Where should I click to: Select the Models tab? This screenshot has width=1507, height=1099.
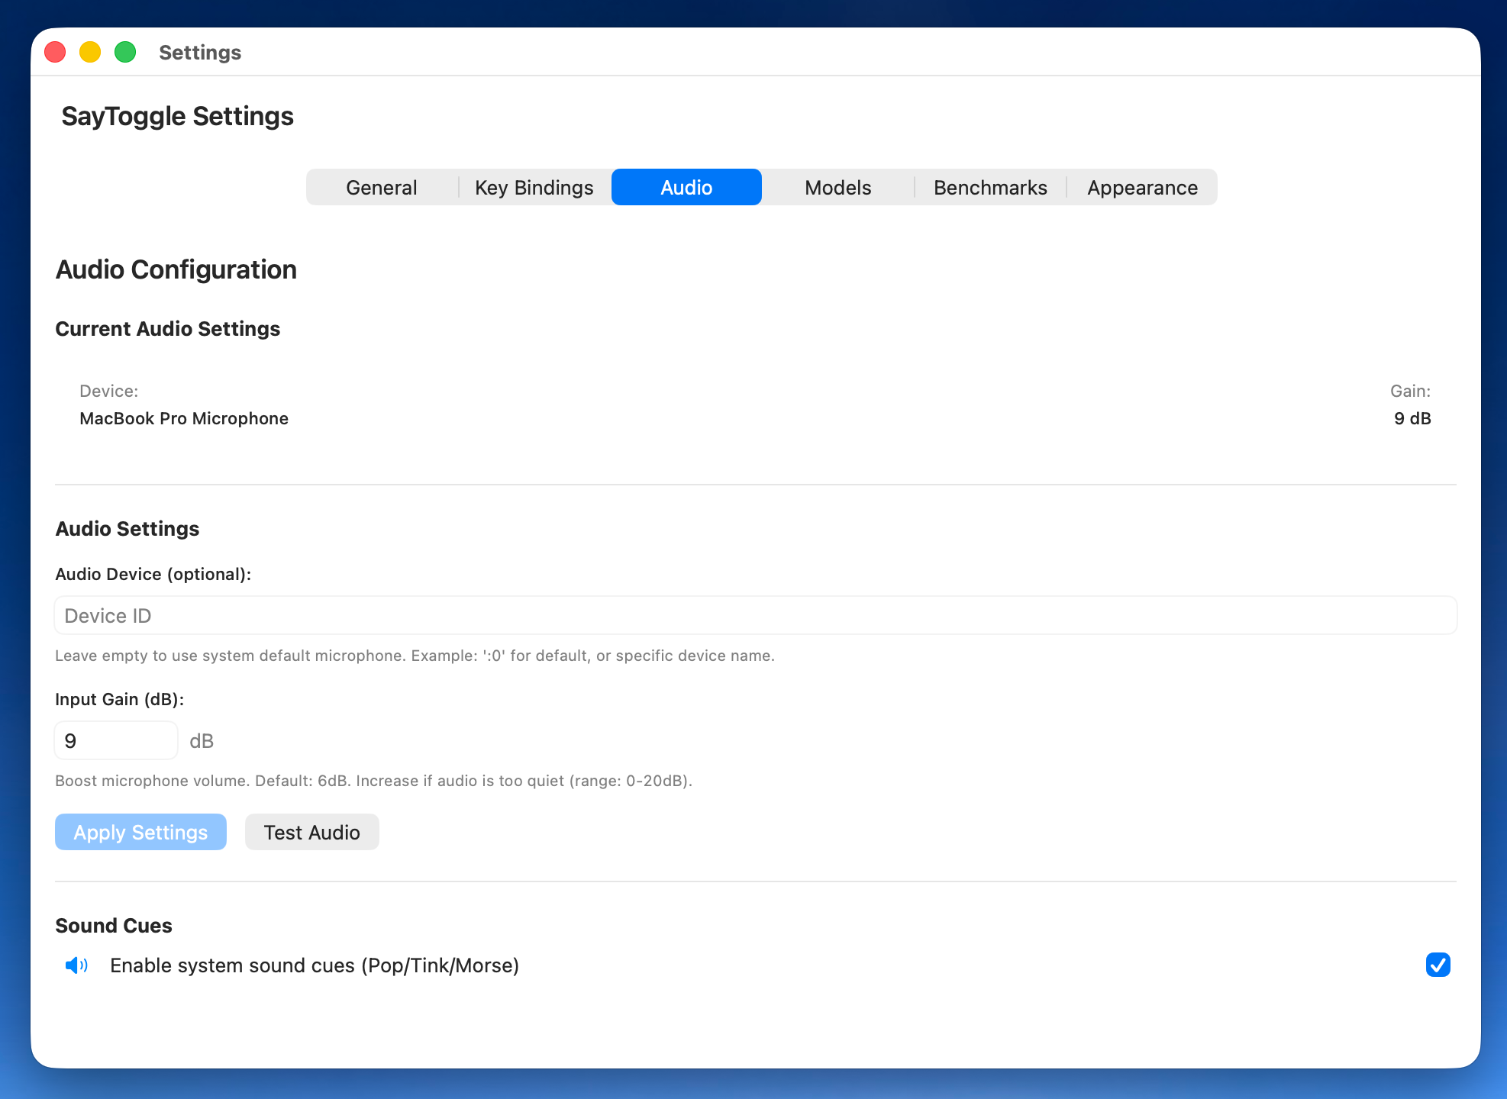(837, 187)
